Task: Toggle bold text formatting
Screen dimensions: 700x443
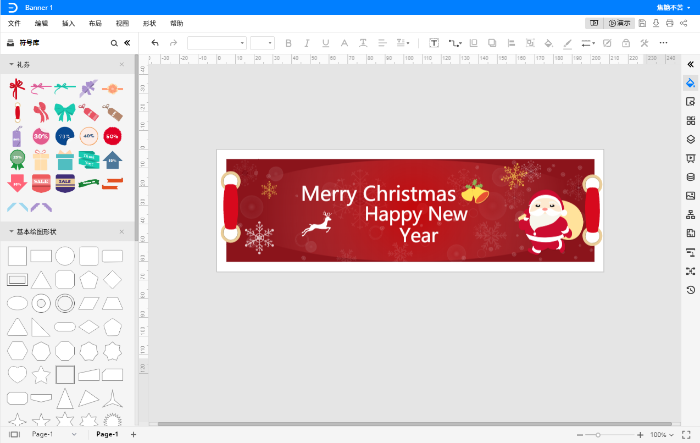Action: [288, 43]
